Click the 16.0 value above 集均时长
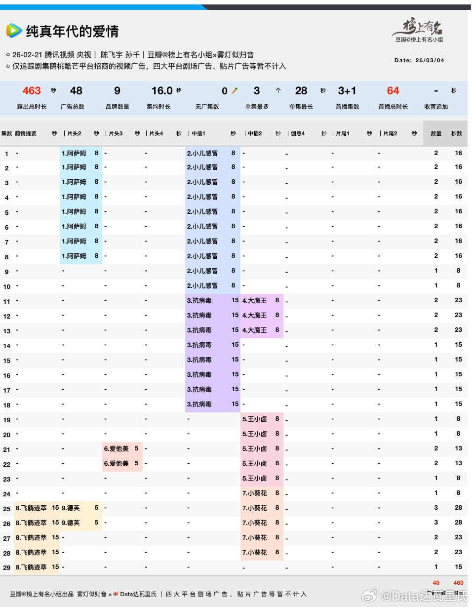 point(162,91)
